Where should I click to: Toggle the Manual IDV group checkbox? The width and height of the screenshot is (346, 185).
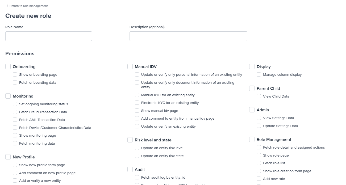click(x=130, y=66)
